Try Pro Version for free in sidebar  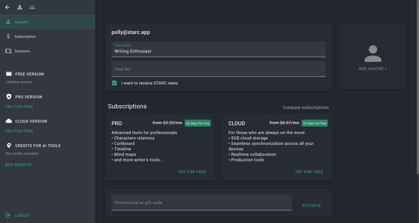coord(19,107)
